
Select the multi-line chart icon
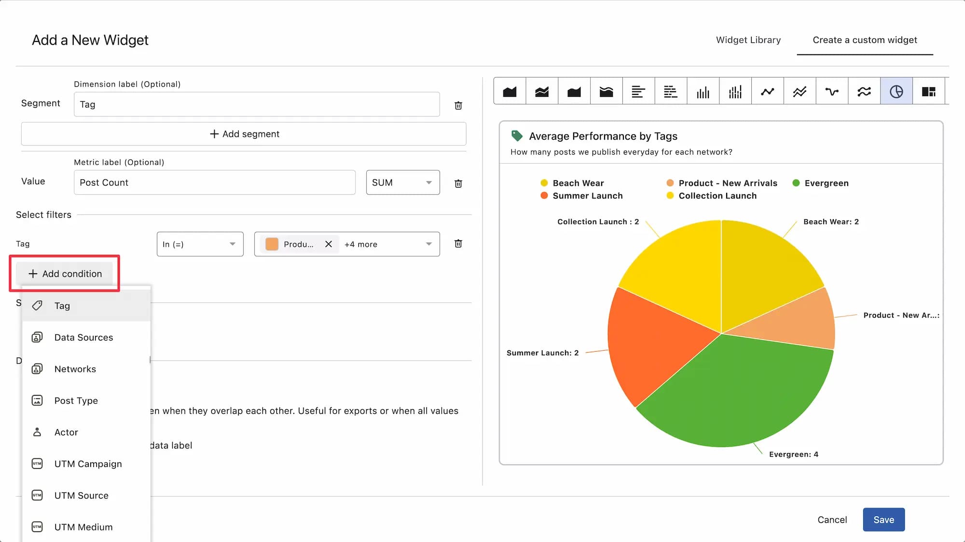click(800, 91)
